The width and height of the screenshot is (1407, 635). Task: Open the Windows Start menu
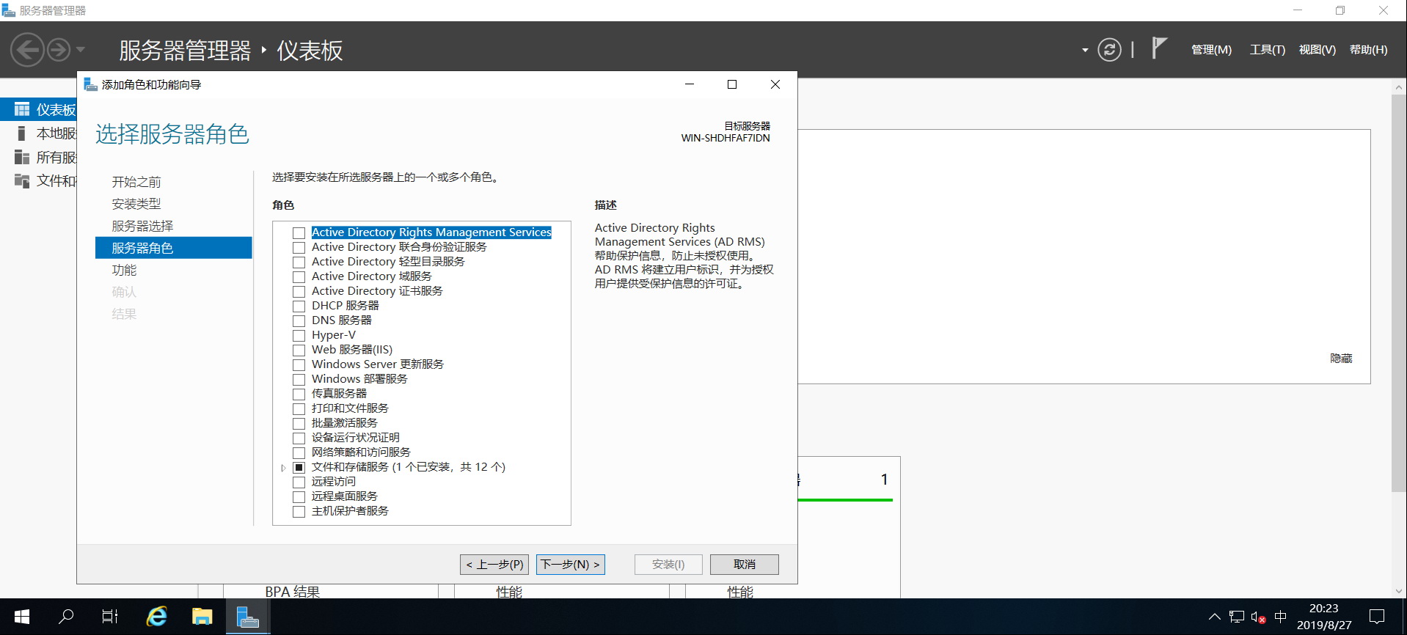click(22, 617)
